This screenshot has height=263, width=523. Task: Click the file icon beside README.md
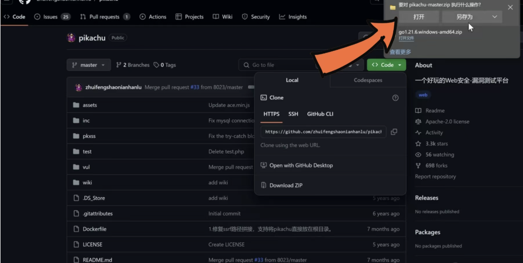point(76,260)
